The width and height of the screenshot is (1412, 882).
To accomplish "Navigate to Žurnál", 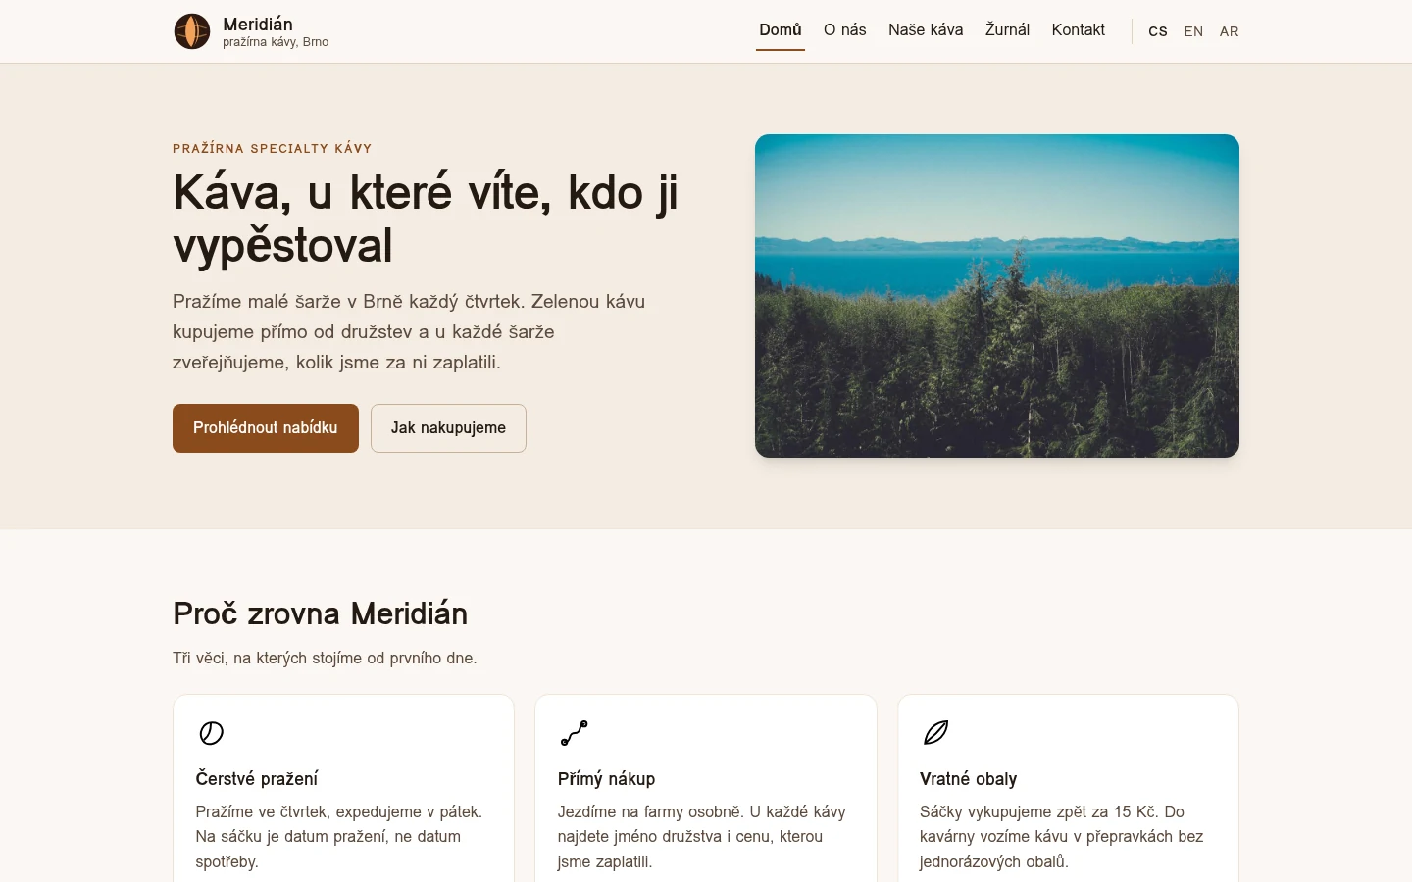I will [1007, 30].
